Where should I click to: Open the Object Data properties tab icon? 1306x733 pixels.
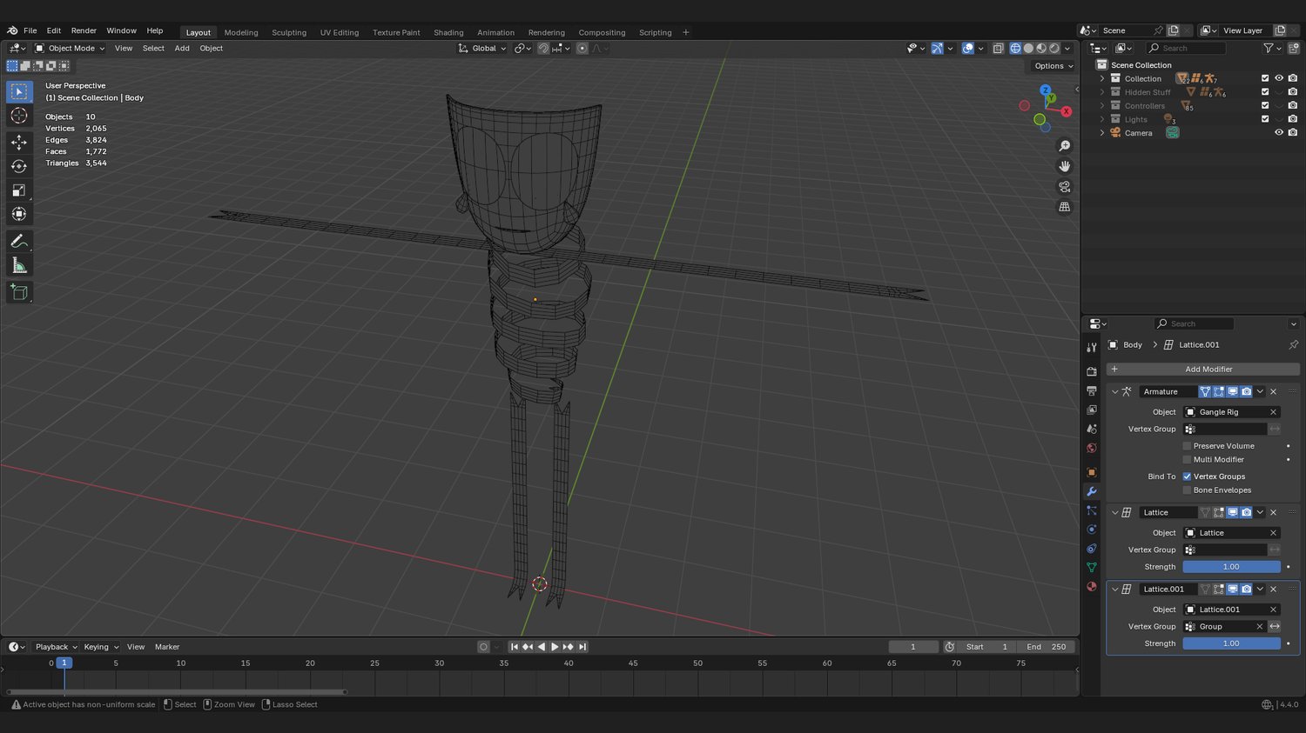click(1091, 567)
